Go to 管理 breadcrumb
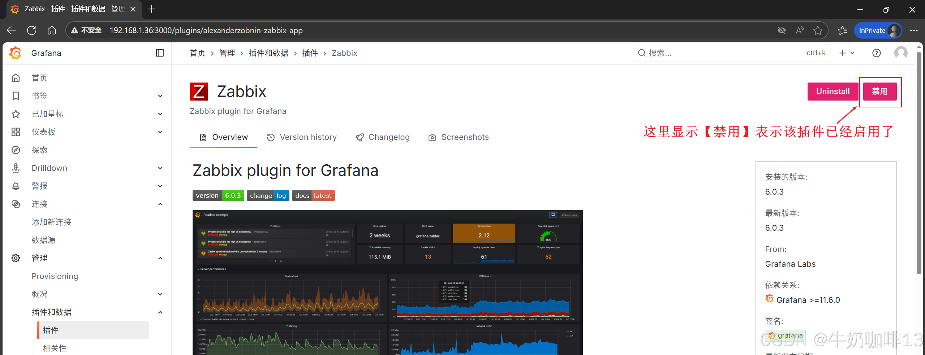The height and width of the screenshot is (355, 925). coord(227,53)
